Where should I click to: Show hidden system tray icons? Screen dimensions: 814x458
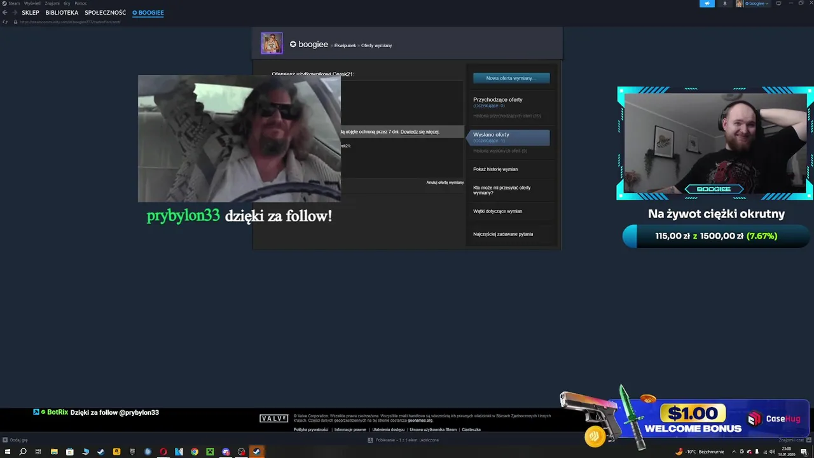tap(734, 452)
